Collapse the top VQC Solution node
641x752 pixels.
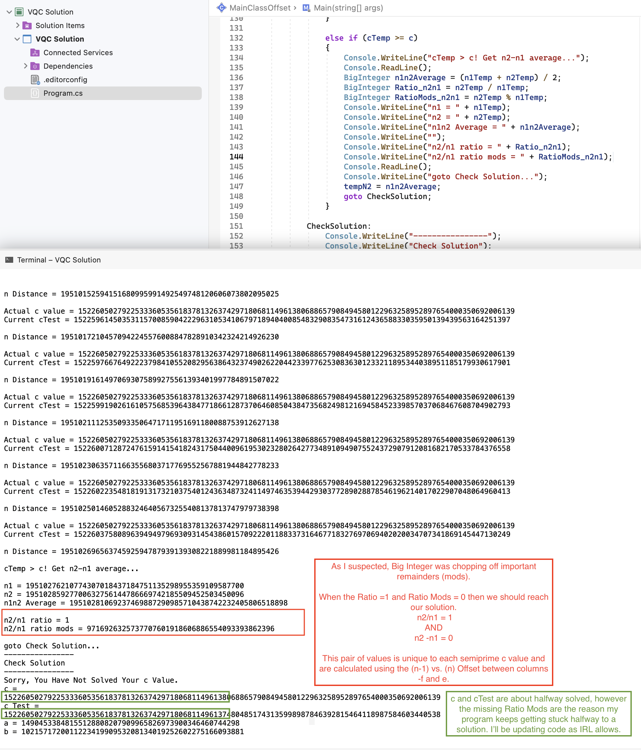[10, 12]
